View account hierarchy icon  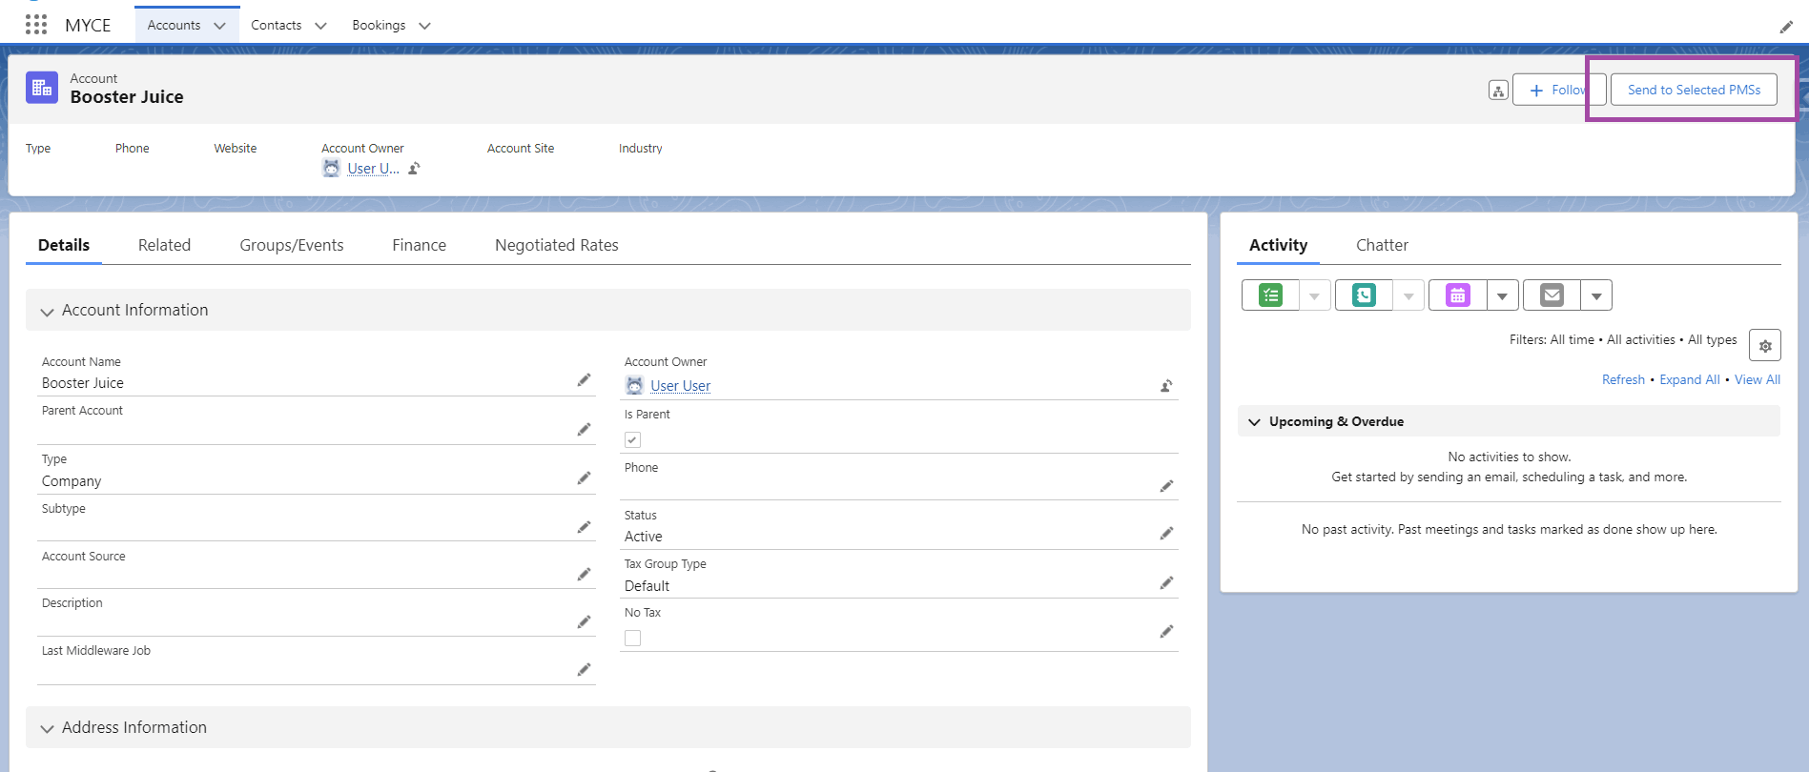coord(1498,91)
